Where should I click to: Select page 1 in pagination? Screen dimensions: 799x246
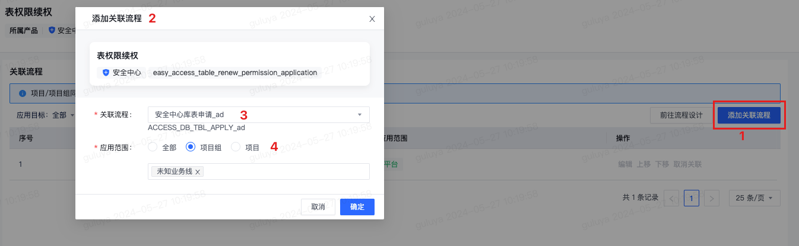pos(692,198)
